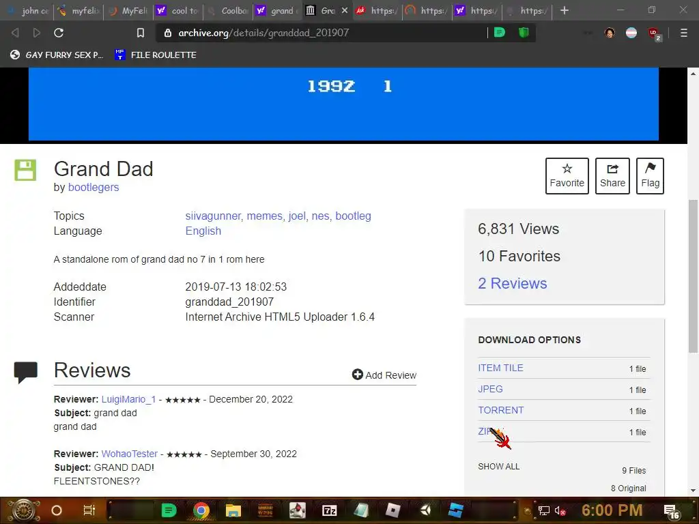Click the Cortana circle on the taskbar
This screenshot has width=699, height=524.
click(x=57, y=510)
